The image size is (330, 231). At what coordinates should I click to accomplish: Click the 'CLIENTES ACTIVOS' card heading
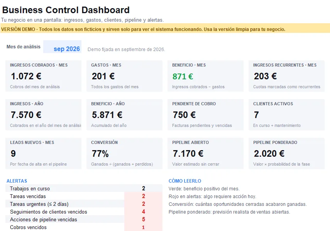point(273,104)
